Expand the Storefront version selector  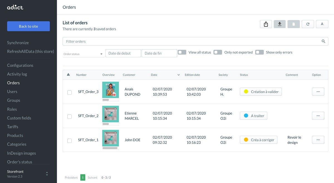[x=47, y=174]
